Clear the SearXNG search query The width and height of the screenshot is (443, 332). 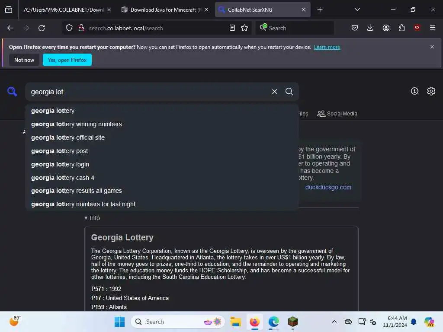(x=275, y=92)
